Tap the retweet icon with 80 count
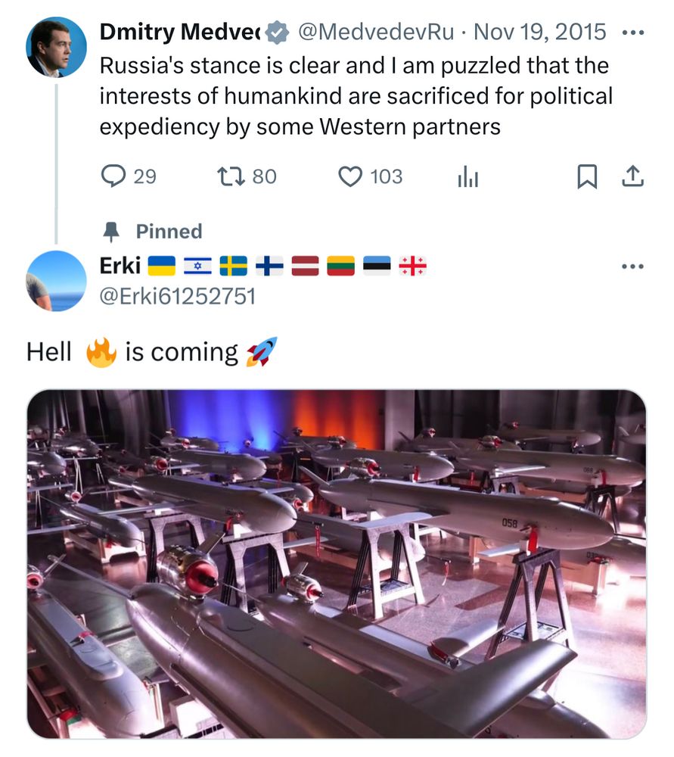The height and width of the screenshot is (757, 674). (228, 177)
